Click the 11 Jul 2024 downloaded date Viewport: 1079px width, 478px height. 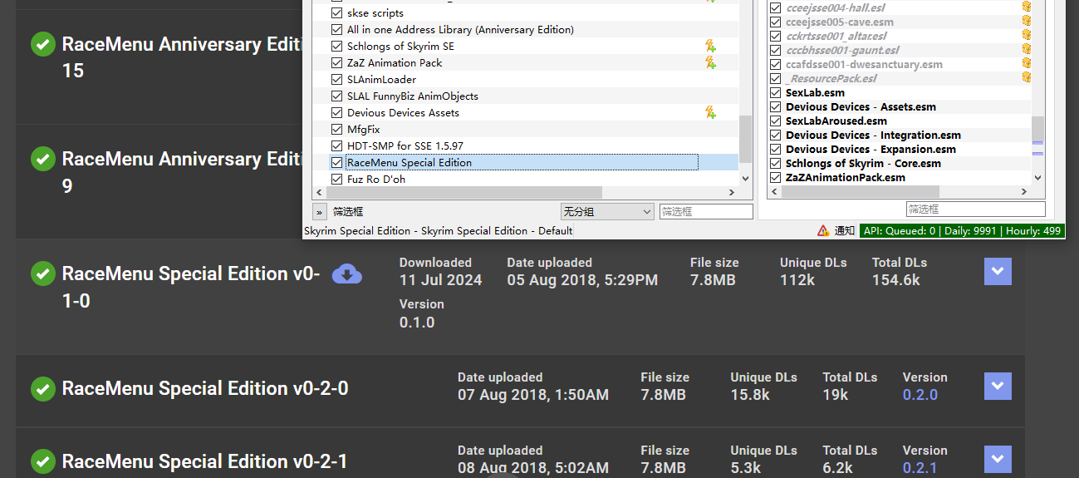pyautogui.click(x=440, y=280)
